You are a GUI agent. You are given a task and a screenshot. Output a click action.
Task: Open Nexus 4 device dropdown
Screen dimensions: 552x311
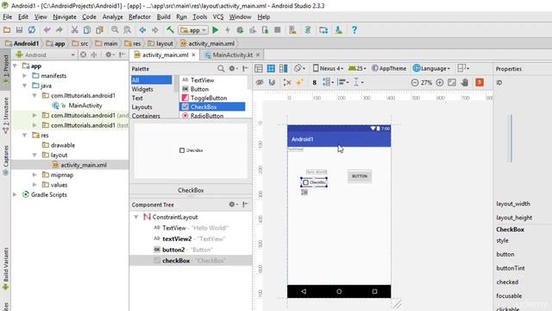pos(328,68)
